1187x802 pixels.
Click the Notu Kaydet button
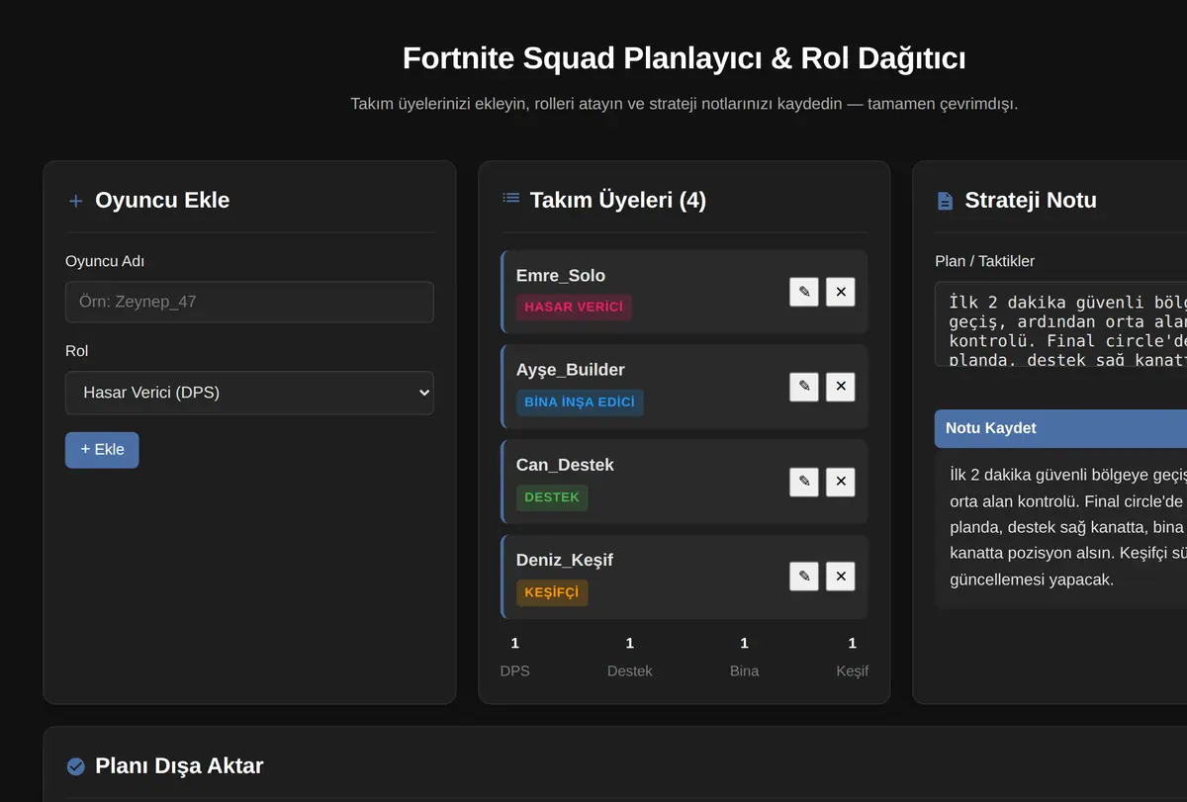(1060, 428)
